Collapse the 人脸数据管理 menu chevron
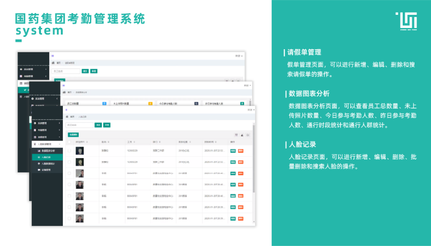 click(59, 144)
